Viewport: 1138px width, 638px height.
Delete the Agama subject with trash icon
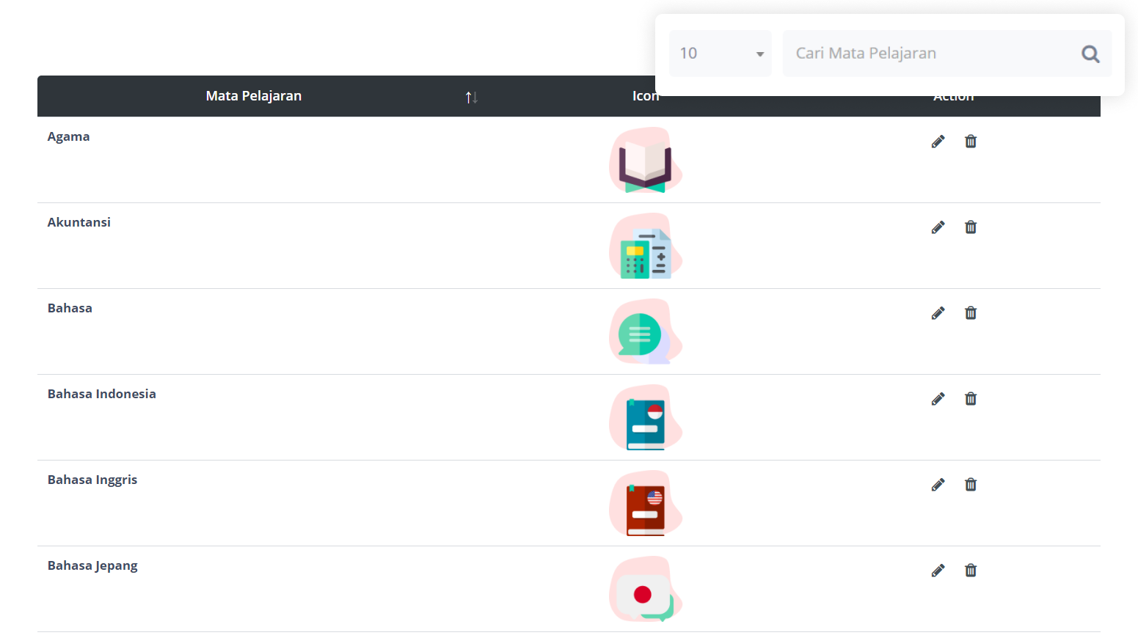tap(970, 142)
